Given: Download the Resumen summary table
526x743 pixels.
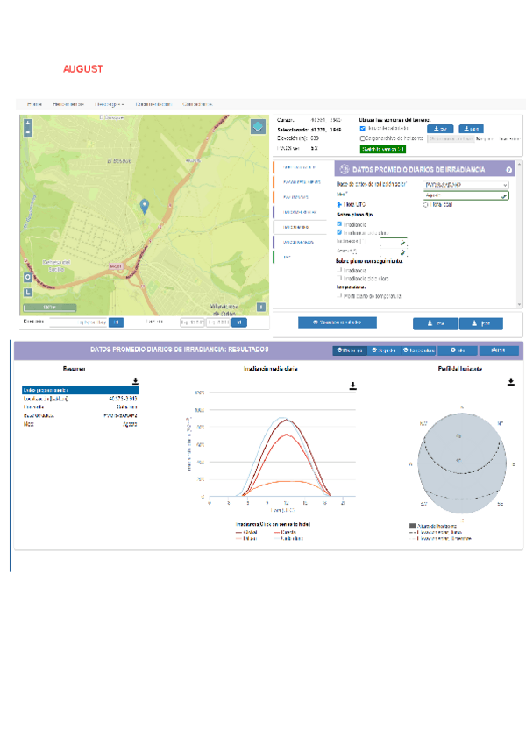Looking at the screenshot, I should tap(135, 381).
